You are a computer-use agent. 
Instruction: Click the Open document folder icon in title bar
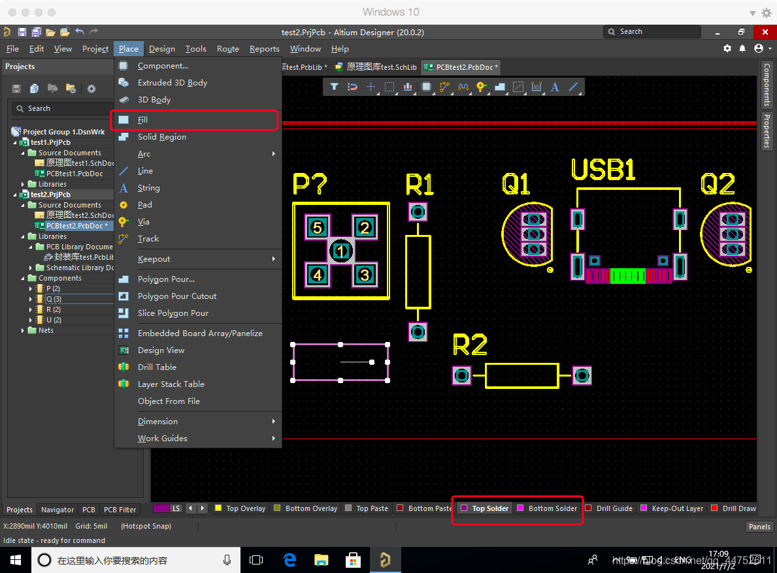[50, 32]
